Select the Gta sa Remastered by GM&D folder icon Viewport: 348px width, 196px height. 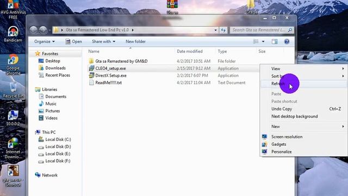91,61
